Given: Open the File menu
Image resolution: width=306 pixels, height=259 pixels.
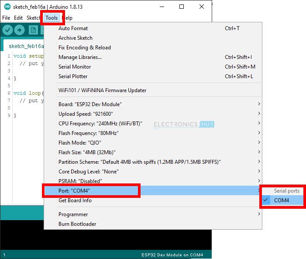Looking at the screenshot, I should 6,18.
